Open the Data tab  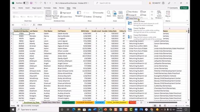click(x=55, y=8)
